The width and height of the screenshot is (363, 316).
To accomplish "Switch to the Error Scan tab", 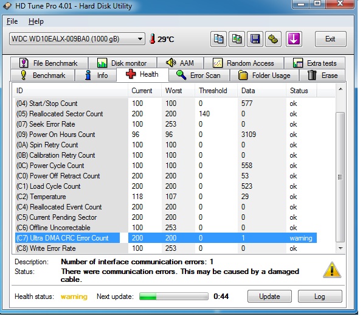I will (199, 75).
